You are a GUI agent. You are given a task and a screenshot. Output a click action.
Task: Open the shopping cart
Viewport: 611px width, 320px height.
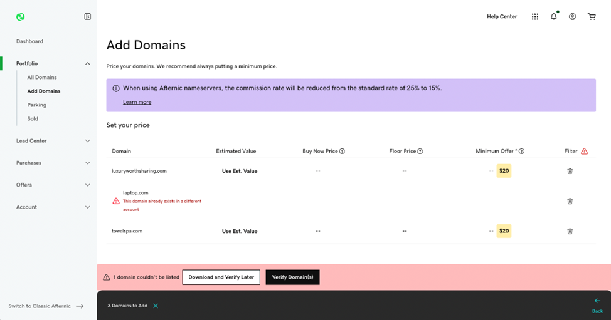tap(592, 17)
